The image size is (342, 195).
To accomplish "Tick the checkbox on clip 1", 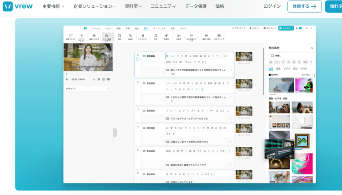I will click(x=138, y=59).
